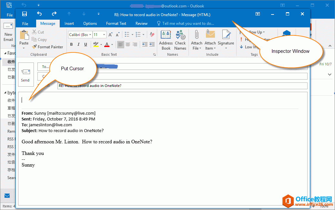Expand the font color picker arrow
This screenshot has width=335, height=210.
point(112,44)
